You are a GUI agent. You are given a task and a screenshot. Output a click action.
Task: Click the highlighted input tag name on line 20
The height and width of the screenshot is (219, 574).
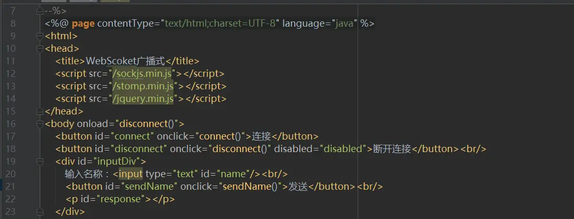tap(131, 174)
